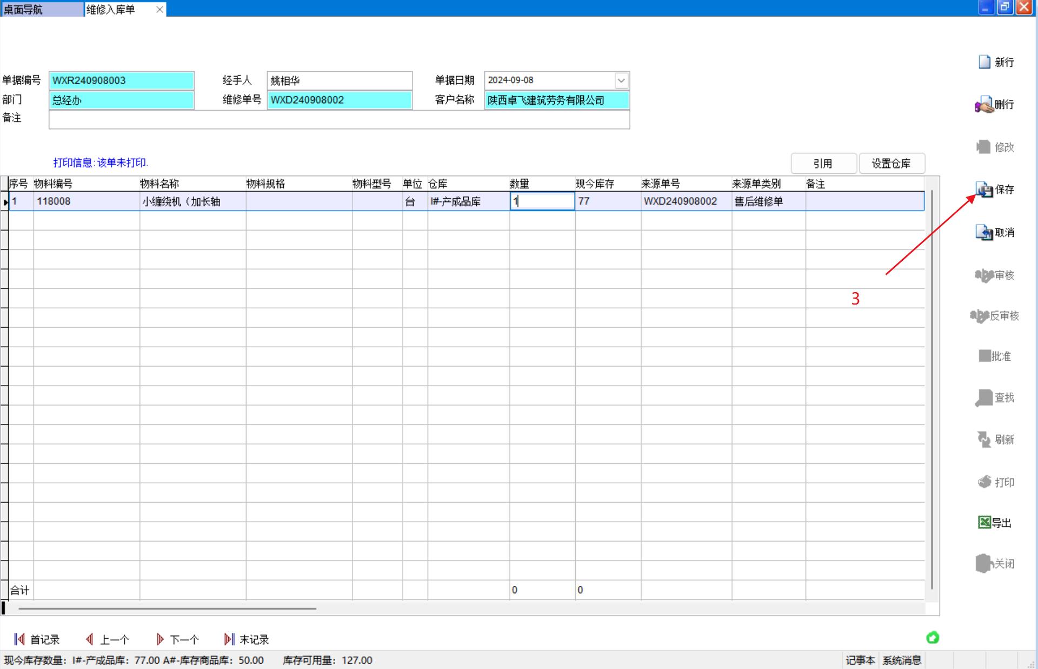The height and width of the screenshot is (669, 1038).
Task: Save the document with 保存
Action: pos(984,190)
